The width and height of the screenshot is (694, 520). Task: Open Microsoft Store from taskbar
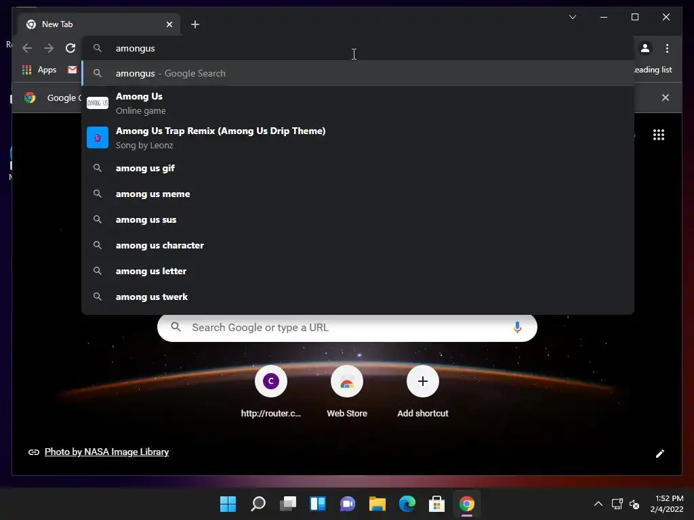point(437,504)
